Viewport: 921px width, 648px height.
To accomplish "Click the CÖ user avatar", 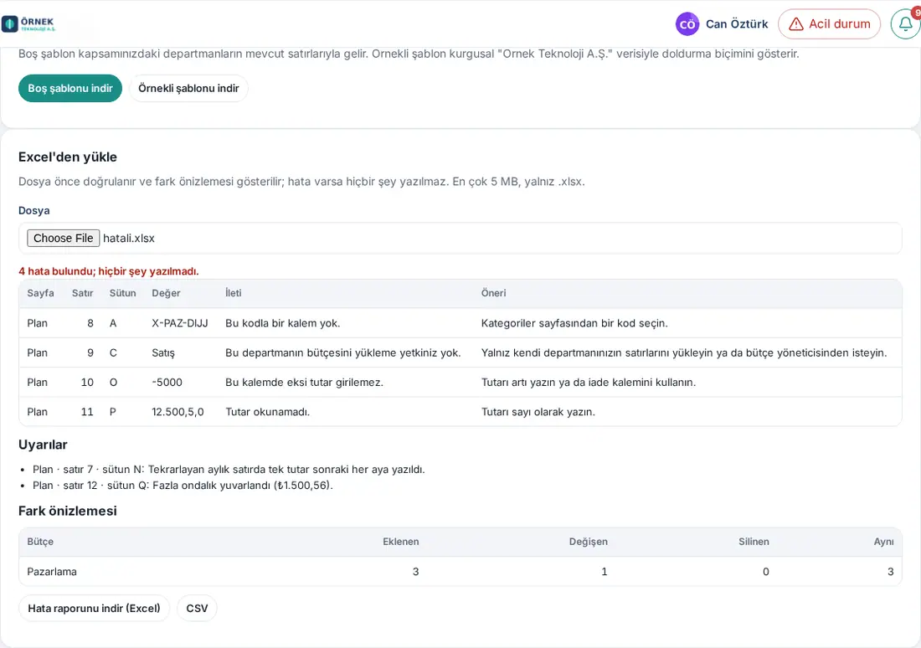I will click(x=687, y=24).
